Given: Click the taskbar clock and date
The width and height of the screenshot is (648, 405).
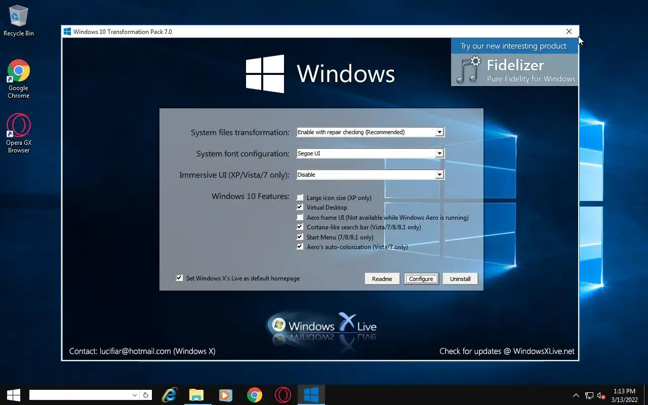Looking at the screenshot, I should pos(624,395).
